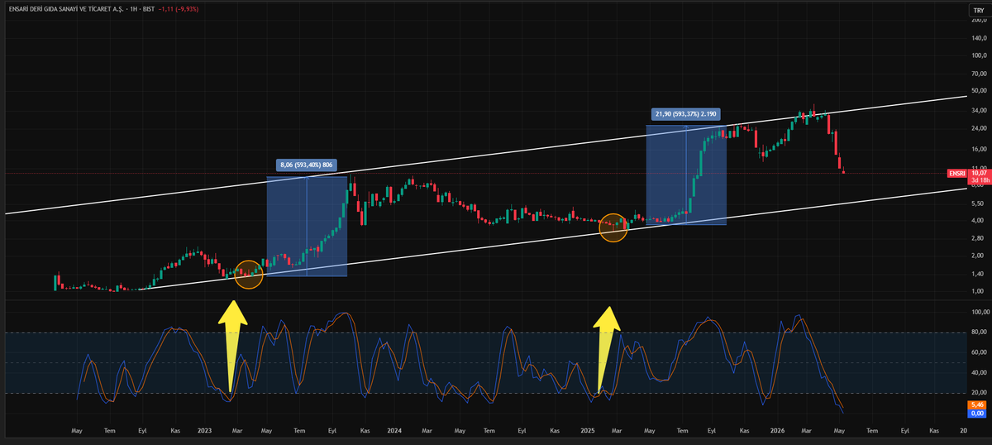Click 50,00 on the price scale
This screenshot has width=992, height=445.
(x=978, y=90)
